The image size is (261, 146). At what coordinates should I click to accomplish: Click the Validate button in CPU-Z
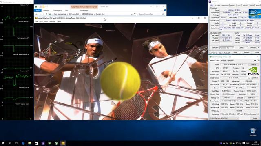(246, 52)
